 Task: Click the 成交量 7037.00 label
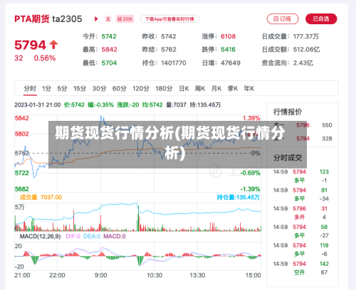(x=41, y=198)
